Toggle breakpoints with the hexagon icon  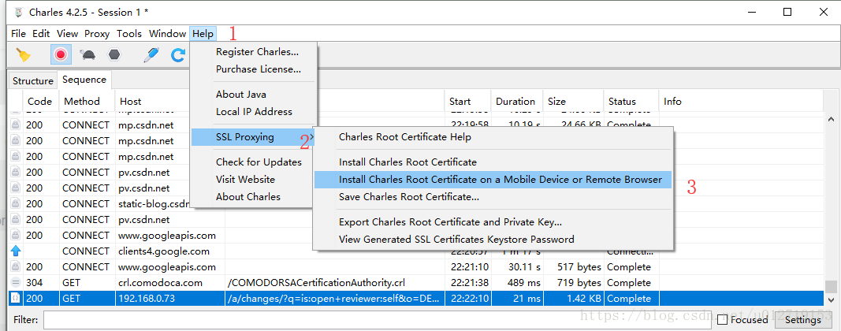114,54
